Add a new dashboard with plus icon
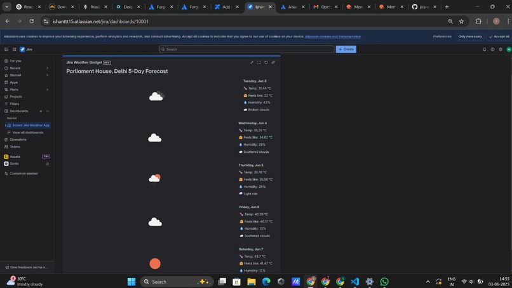The width and height of the screenshot is (512, 288). click(41, 111)
